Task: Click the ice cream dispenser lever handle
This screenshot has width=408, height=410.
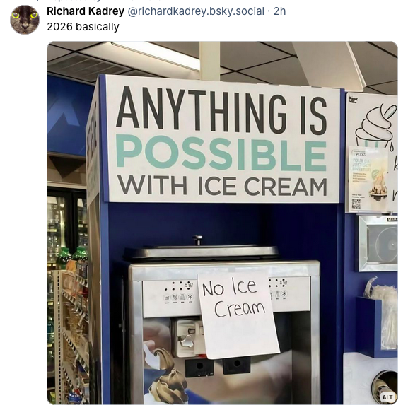Action: click(x=186, y=340)
